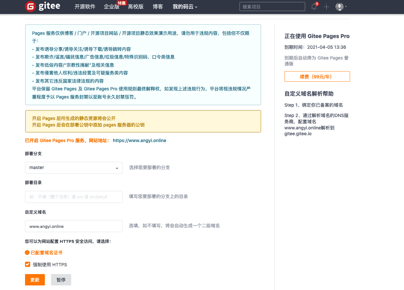Click the 部署分支 label
The image size is (404, 290).
[x=33, y=153]
